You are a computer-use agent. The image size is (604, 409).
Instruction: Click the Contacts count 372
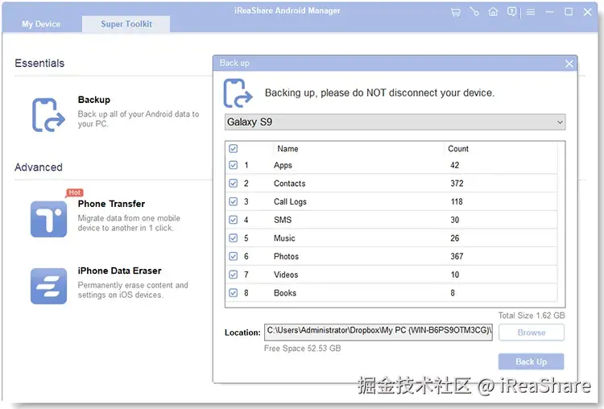pos(457,184)
